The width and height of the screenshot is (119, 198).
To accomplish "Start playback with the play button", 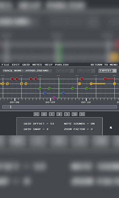I will [x=59, y=114].
